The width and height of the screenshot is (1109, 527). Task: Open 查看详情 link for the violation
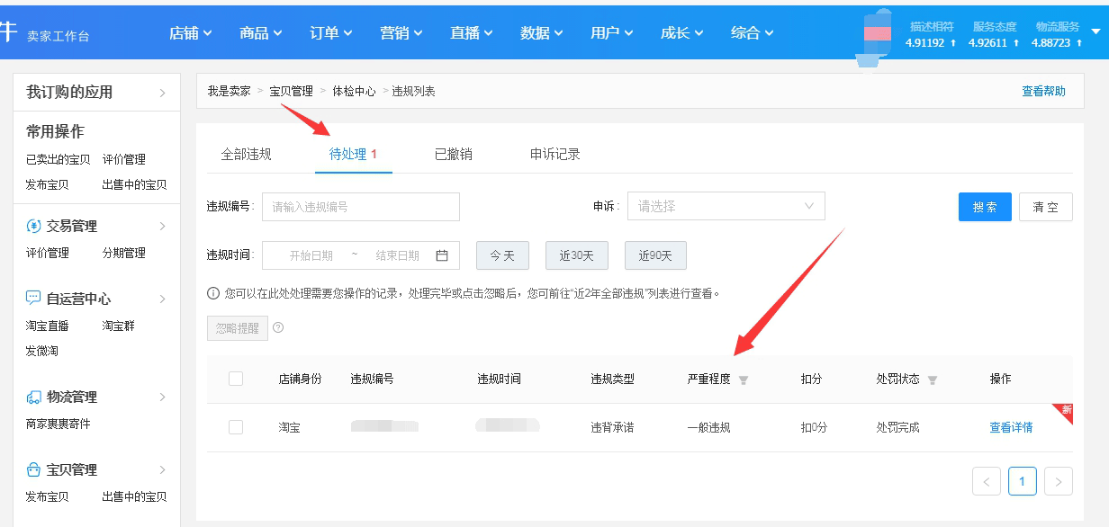click(x=1011, y=427)
